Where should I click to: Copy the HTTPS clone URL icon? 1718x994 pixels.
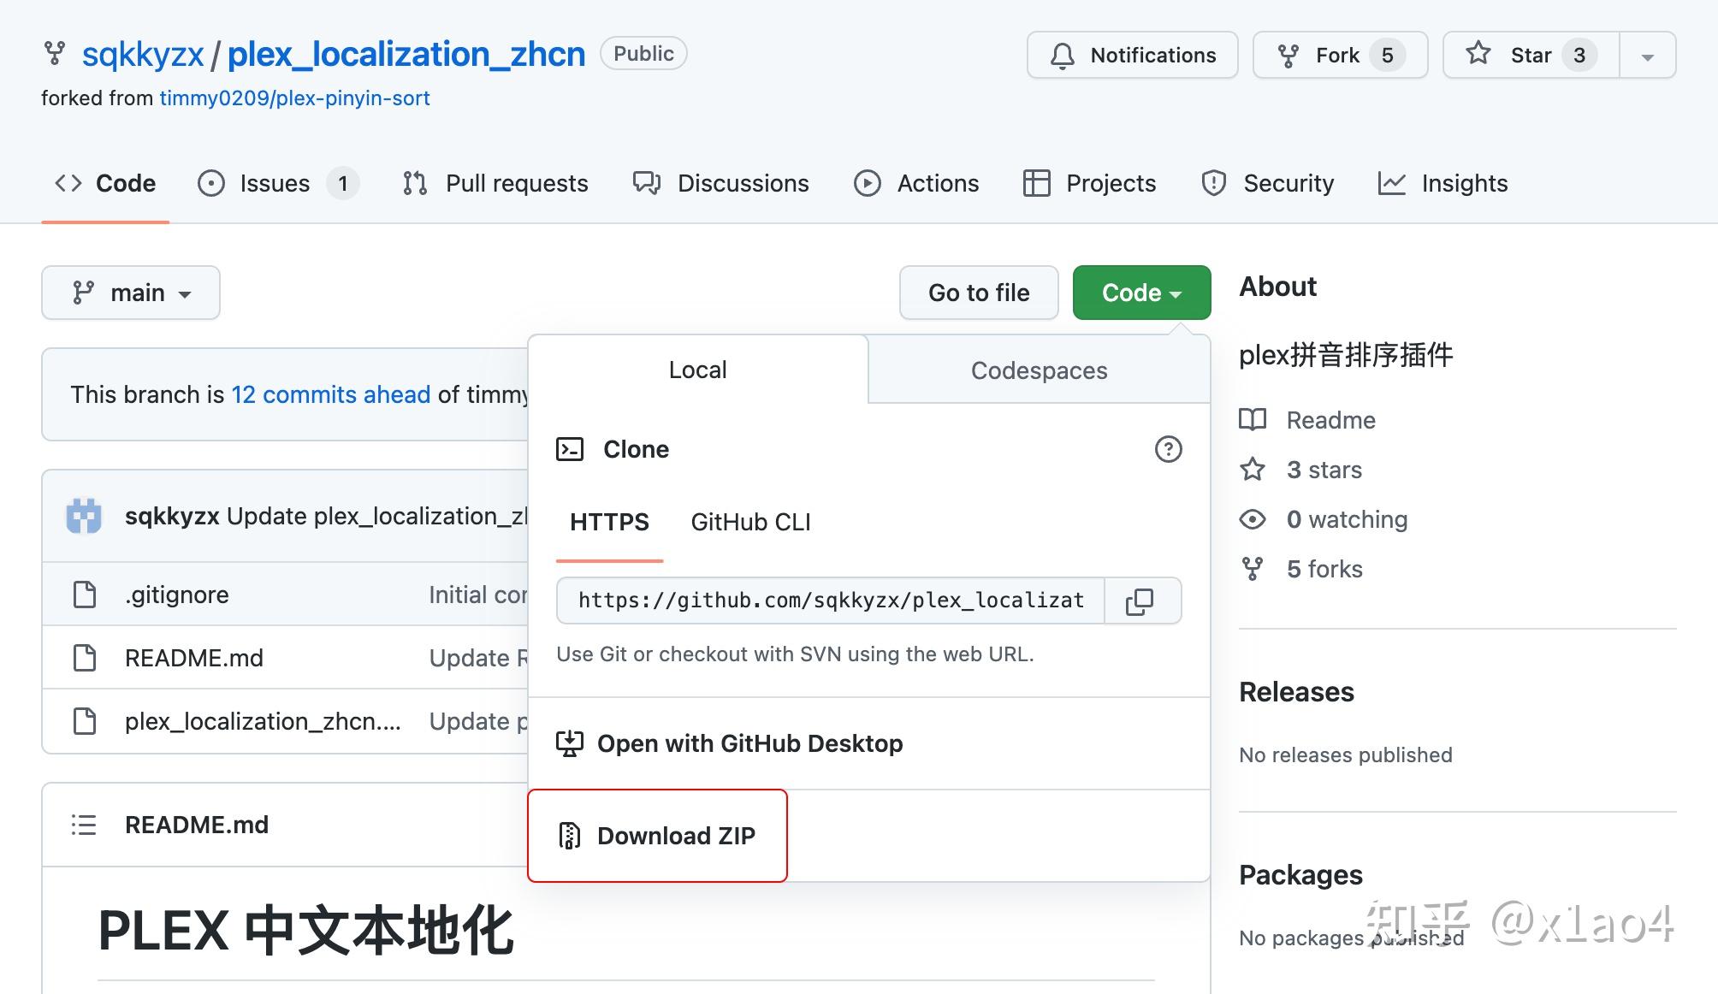pos(1140,601)
